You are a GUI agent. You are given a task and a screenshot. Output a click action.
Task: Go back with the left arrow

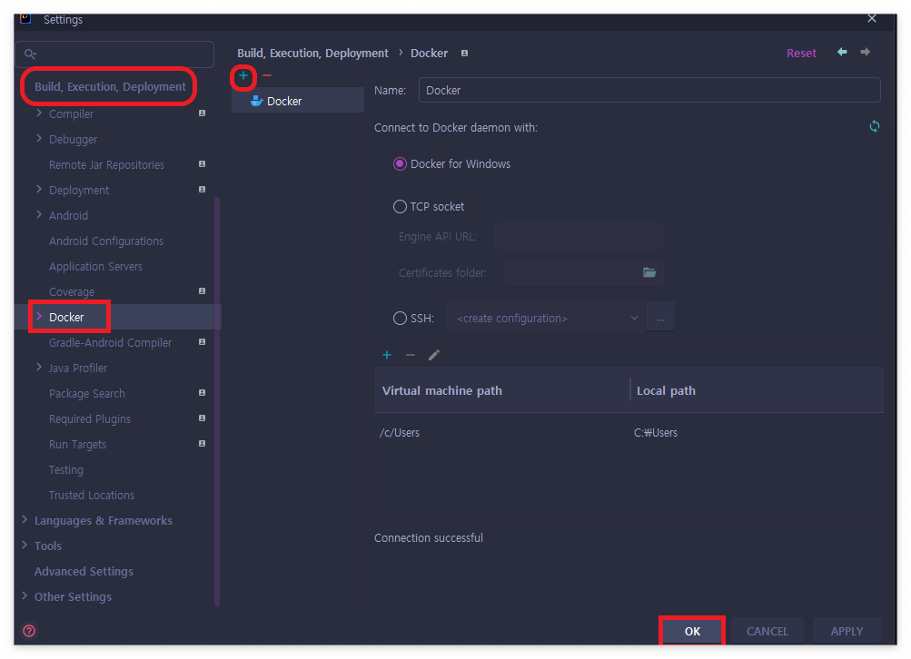click(842, 53)
